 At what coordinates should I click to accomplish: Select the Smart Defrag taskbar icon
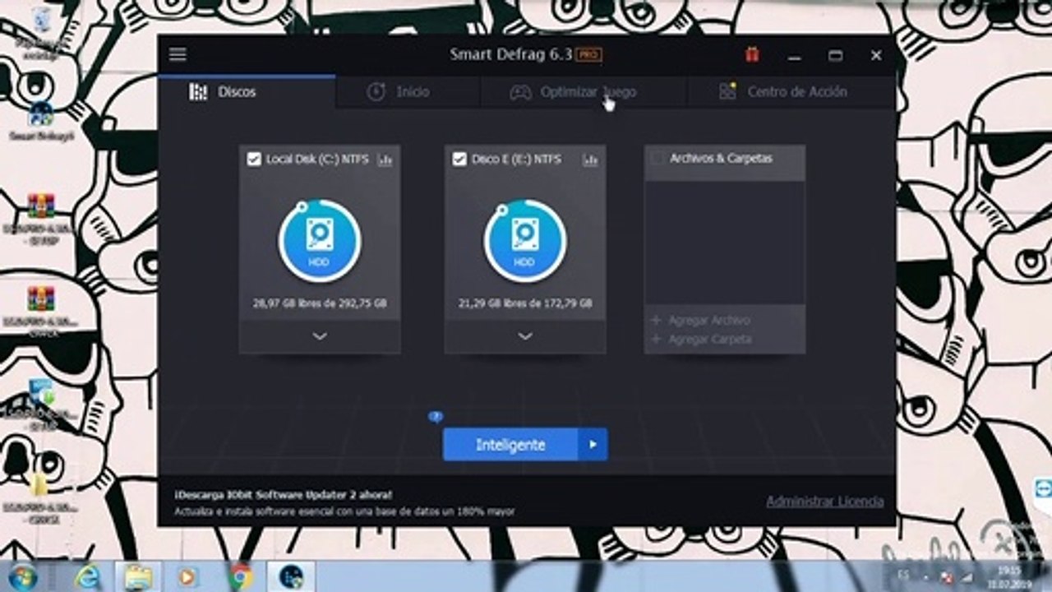pos(291,576)
